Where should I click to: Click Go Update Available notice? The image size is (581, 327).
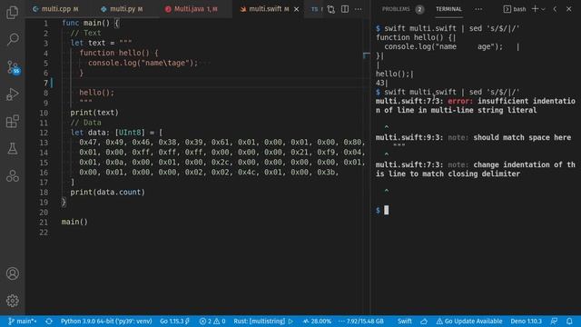(x=469, y=321)
